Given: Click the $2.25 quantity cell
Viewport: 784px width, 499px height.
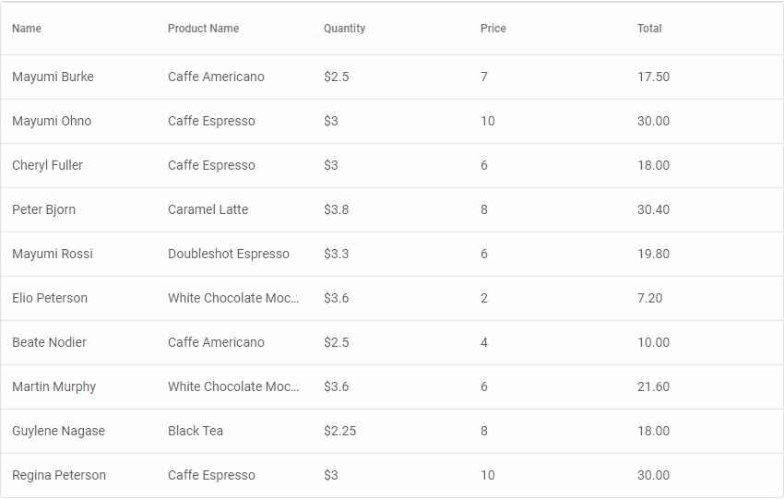Looking at the screenshot, I should 339,431.
